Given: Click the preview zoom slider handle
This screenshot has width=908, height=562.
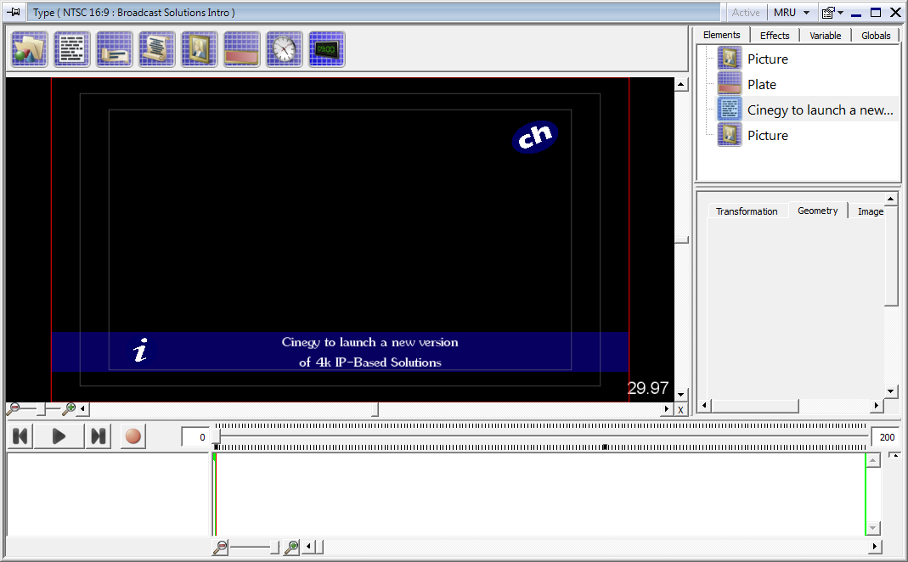Looking at the screenshot, I should [x=41, y=409].
